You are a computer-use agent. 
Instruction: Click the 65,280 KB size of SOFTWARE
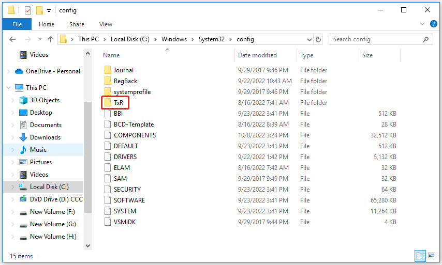coord(384,200)
